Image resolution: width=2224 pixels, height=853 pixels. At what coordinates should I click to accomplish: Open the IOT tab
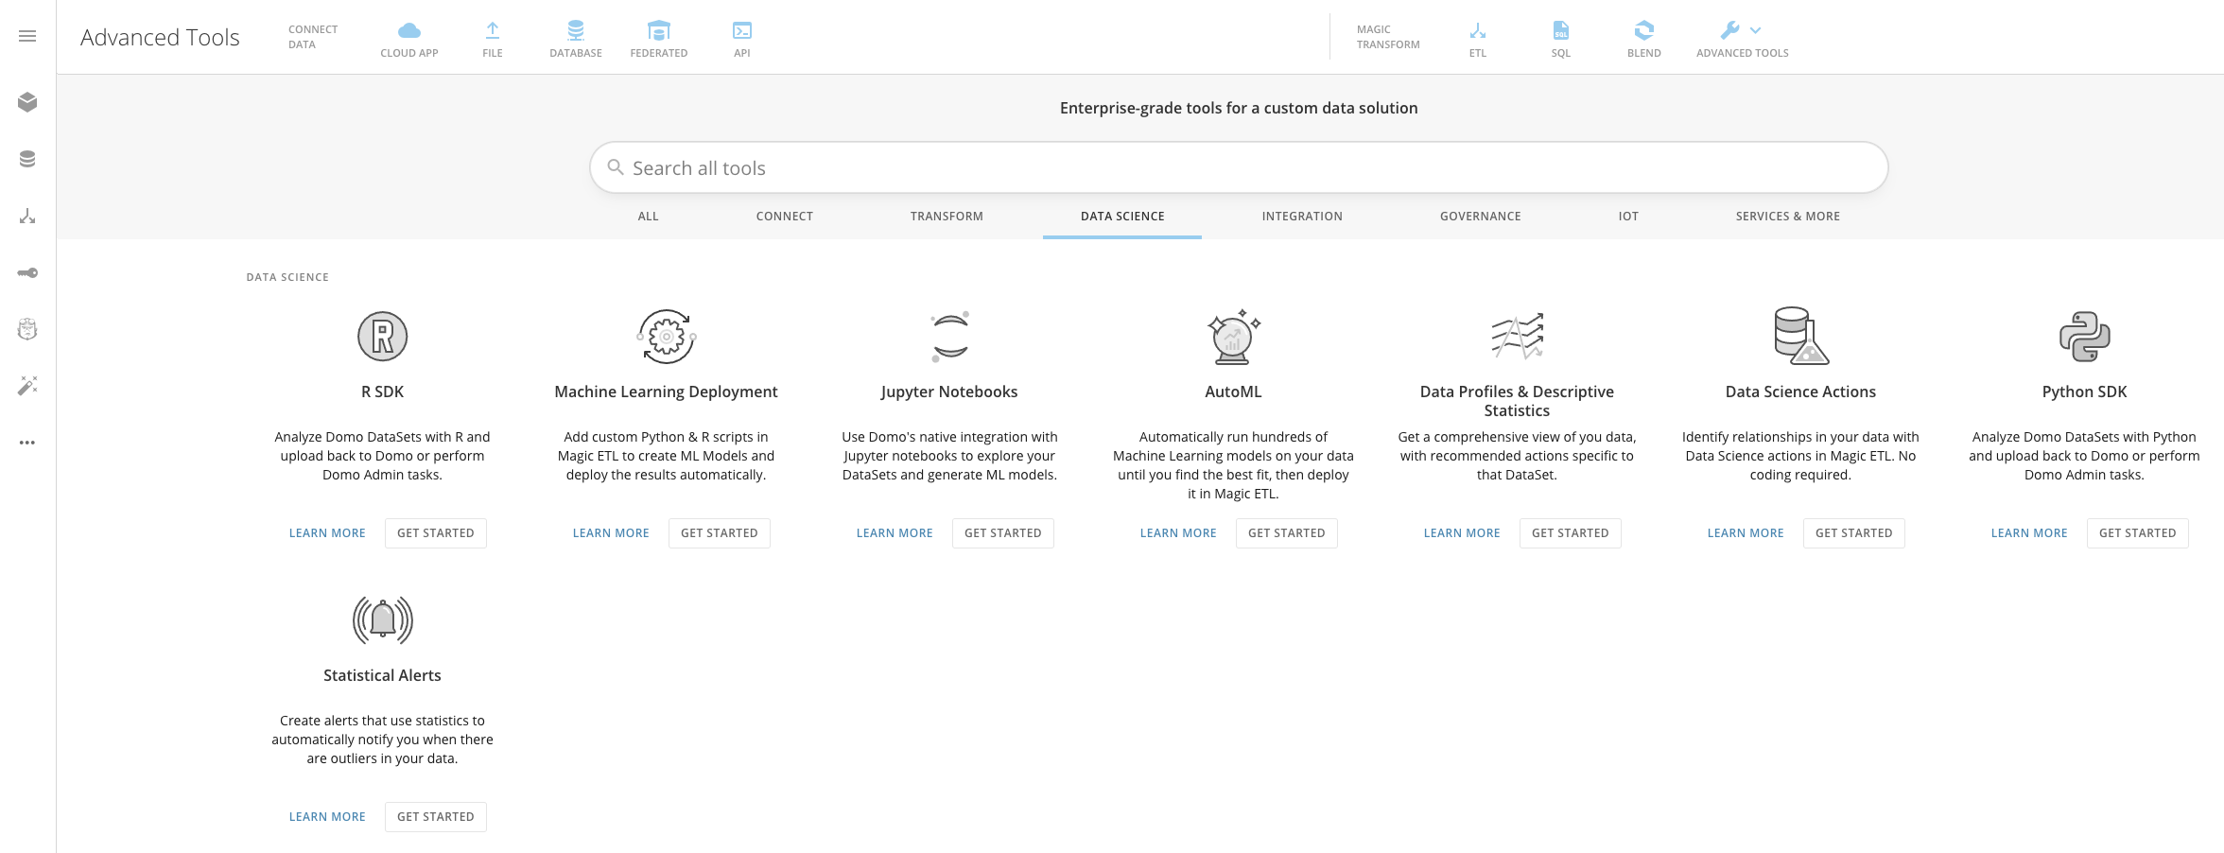click(1628, 217)
